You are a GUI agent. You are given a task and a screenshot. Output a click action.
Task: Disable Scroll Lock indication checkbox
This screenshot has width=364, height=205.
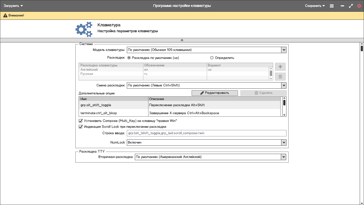tap(81, 127)
